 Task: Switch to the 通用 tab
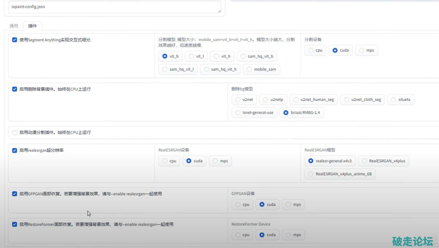[14, 26]
